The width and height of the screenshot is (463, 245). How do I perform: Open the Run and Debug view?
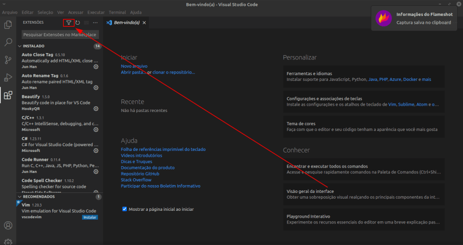[8, 78]
